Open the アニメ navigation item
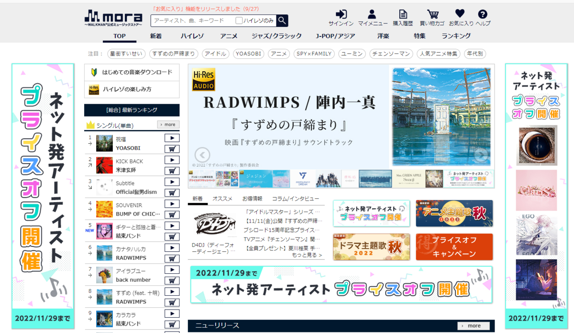Screen dimensions: 574x333 click(229, 36)
